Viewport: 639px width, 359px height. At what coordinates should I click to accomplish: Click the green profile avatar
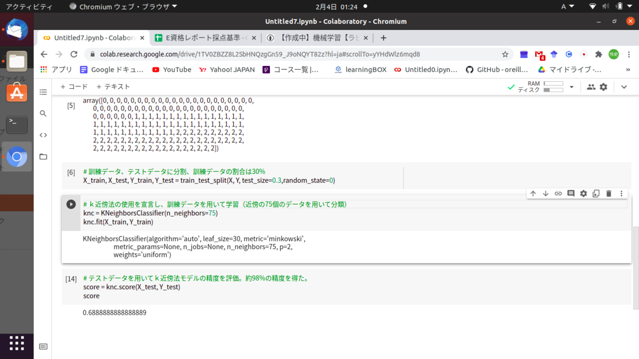point(613,54)
